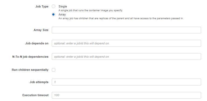Screen dimensions: 207x101
Task: Click the placeholder '100' in Execution timeout
Action: click(x=57, y=95)
